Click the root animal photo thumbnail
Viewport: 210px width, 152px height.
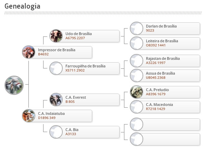(14, 85)
